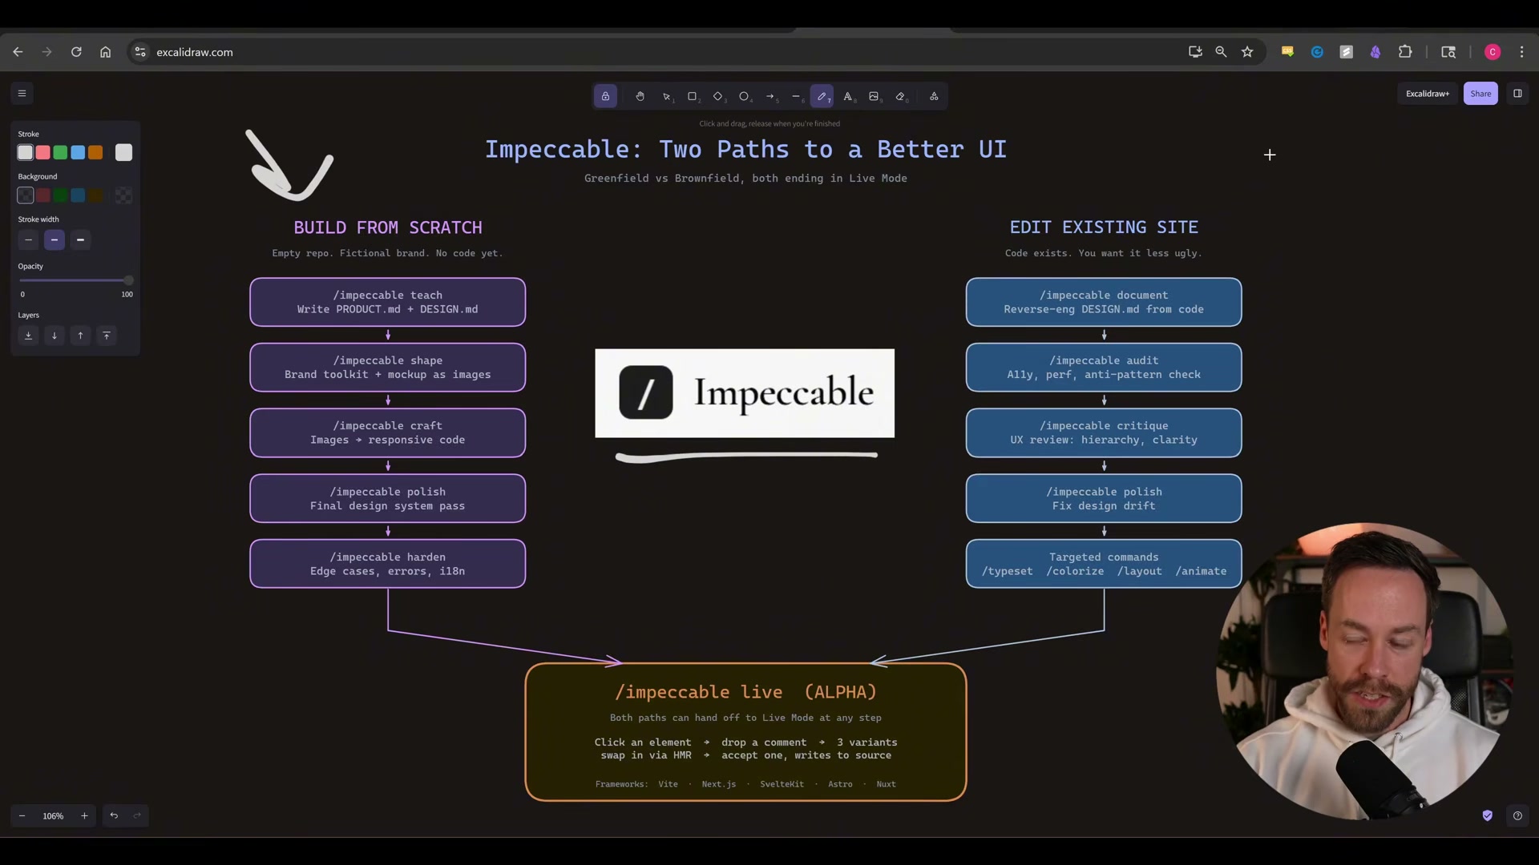Toggle the library sidebar panel
This screenshot has width=1539, height=865.
[x=1517, y=94]
